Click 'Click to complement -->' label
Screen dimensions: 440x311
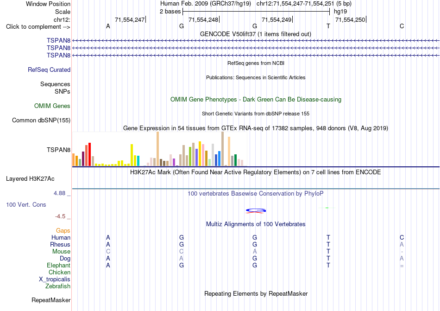(38, 27)
